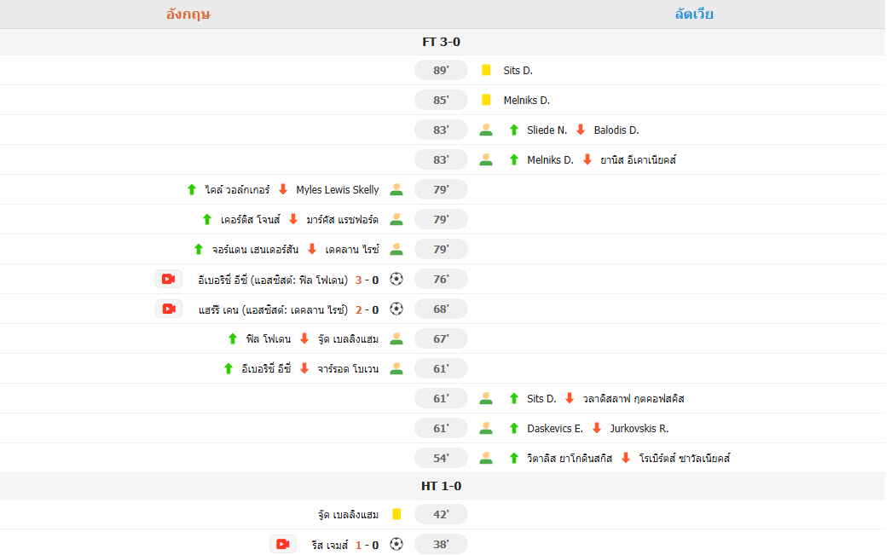Image resolution: width=891 pixels, height=555 pixels.
Task: Click player name Balodis D.
Action: click(x=616, y=130)
